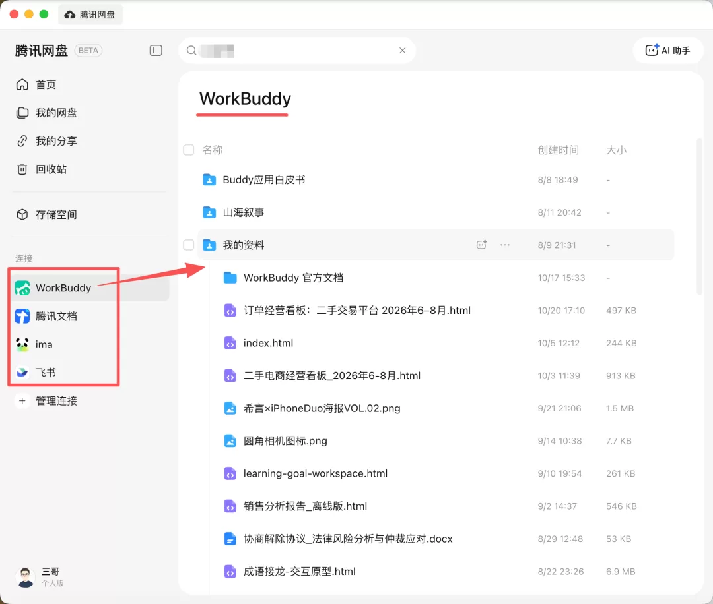Open the 三哥 user profile avatar
This screenshot has width=713, height=604.
pos(26,577)
